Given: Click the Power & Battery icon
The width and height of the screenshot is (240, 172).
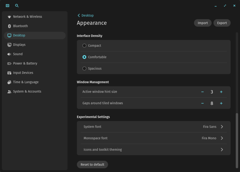Looking at the screenshot, I should pyautogui.click(x=9, y=64).
